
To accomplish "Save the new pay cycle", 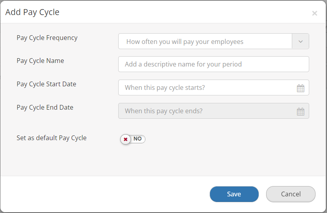I will [x=234, y=194].
